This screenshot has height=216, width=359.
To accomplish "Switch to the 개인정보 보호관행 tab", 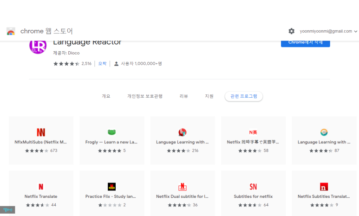I will (145, 96).
